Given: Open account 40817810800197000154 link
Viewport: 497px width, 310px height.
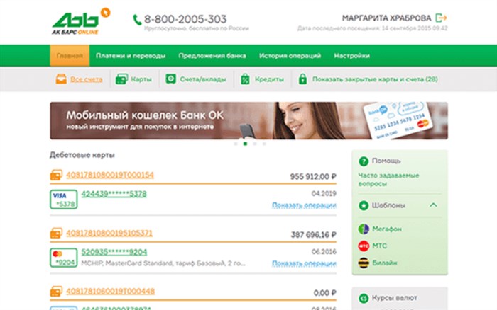Looking at the screenshot, I should 110,175.
